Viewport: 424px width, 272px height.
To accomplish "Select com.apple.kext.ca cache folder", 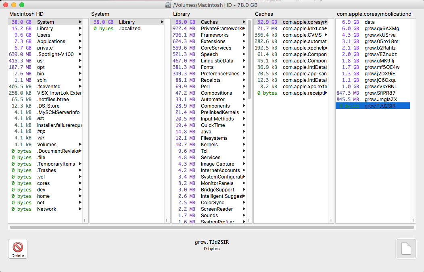I will [291, 28].
